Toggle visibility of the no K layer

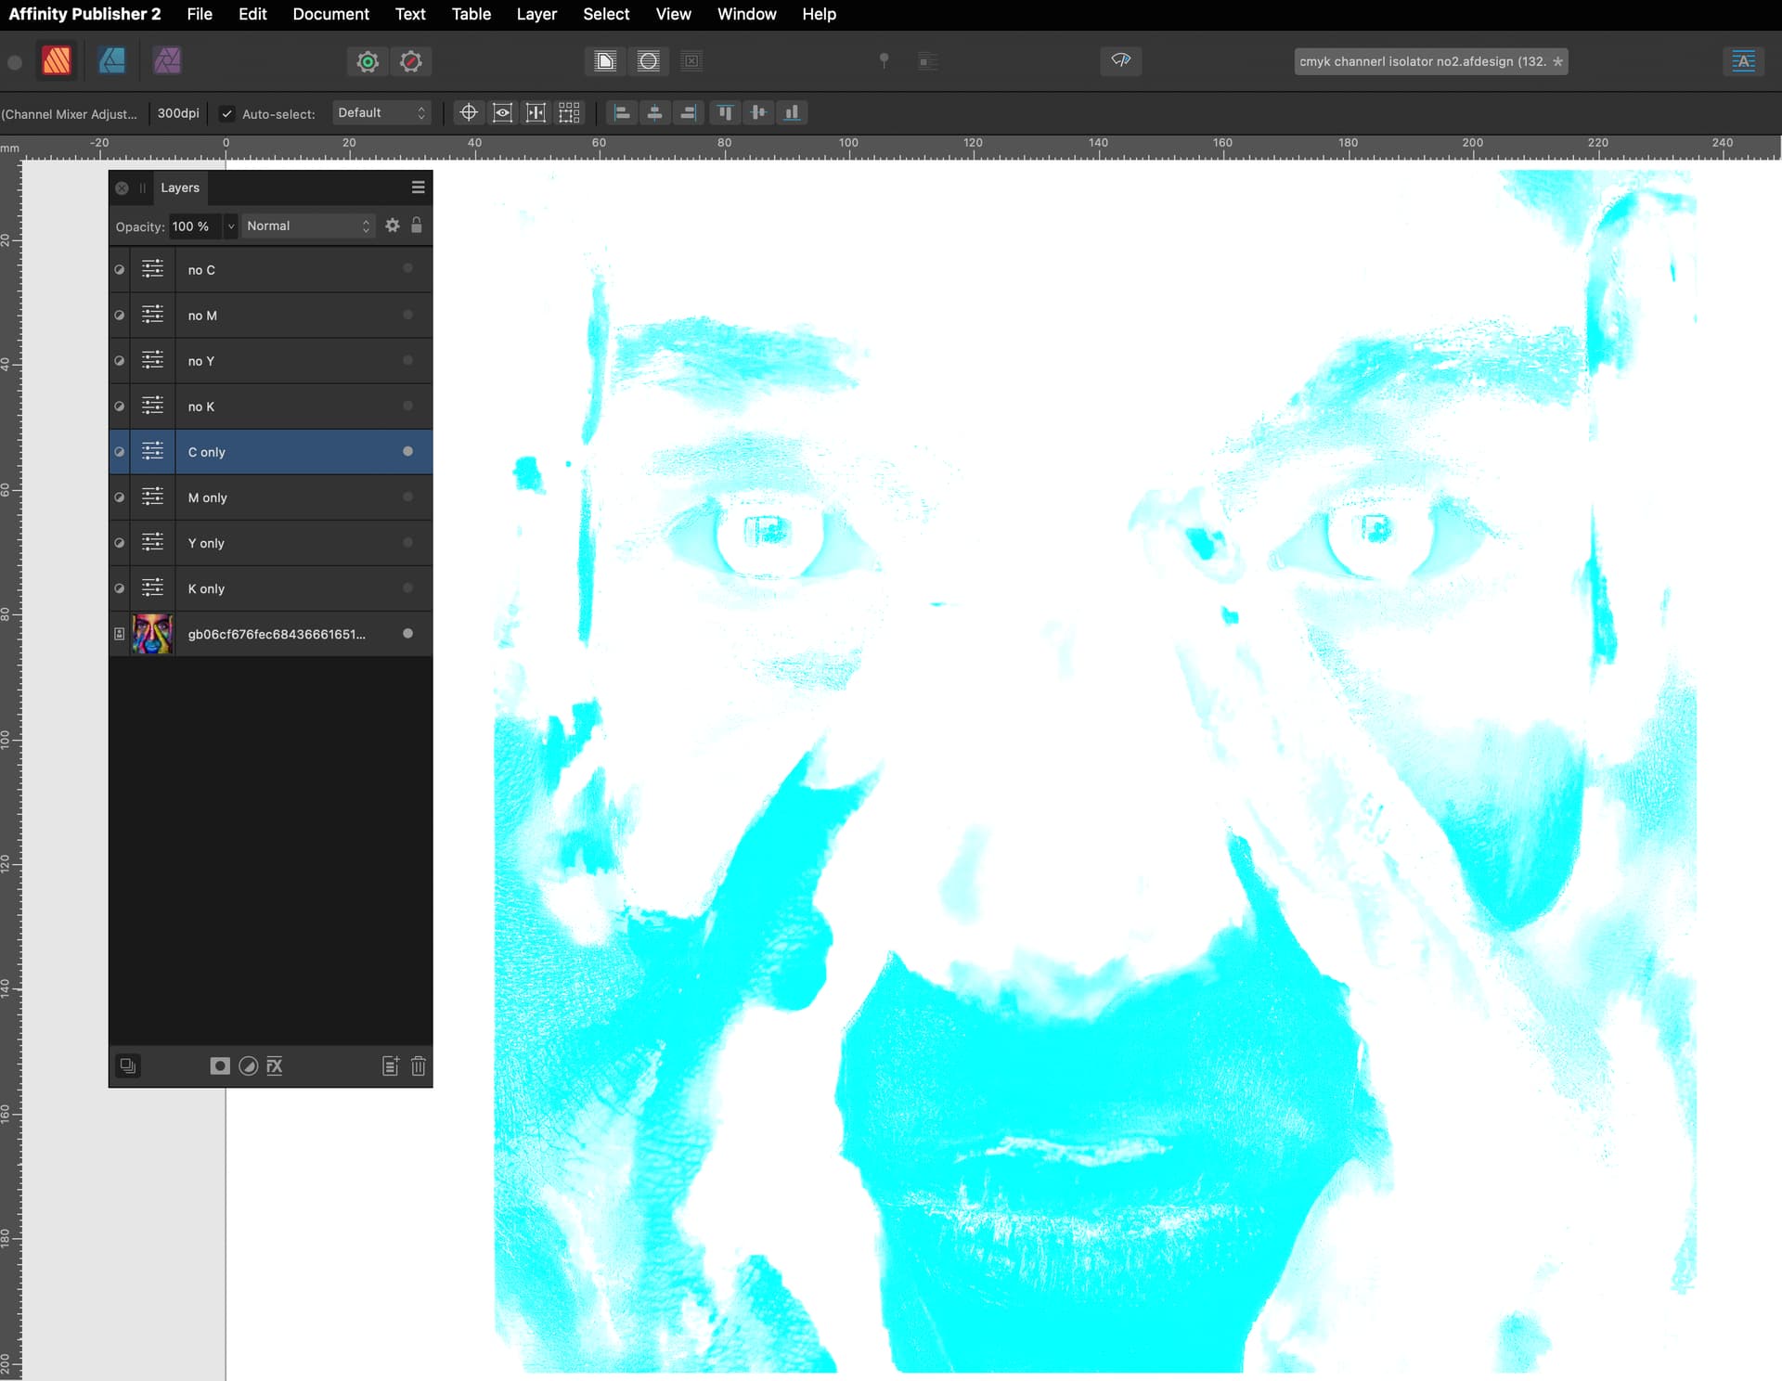coord(407,406)
